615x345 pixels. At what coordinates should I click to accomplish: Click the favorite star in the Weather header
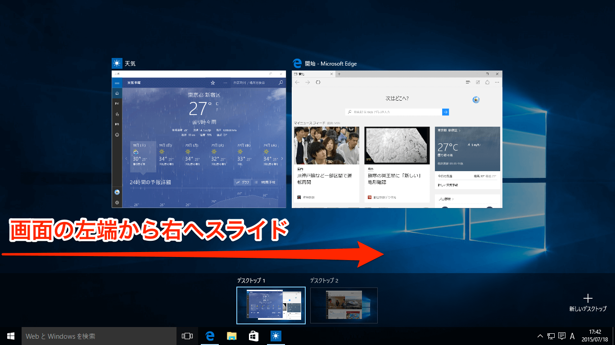point(213,83)
